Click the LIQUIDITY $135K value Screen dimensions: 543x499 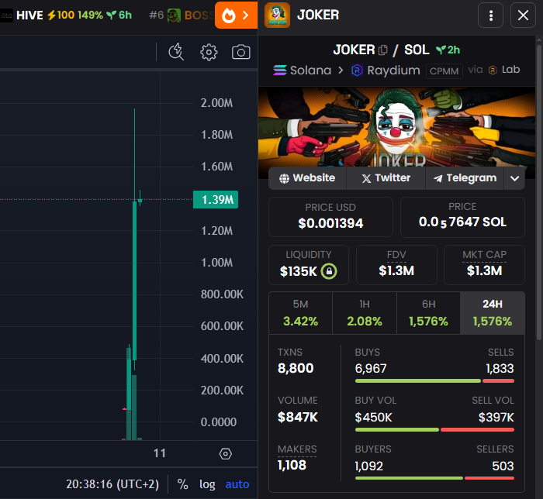(x=298, y=271)
